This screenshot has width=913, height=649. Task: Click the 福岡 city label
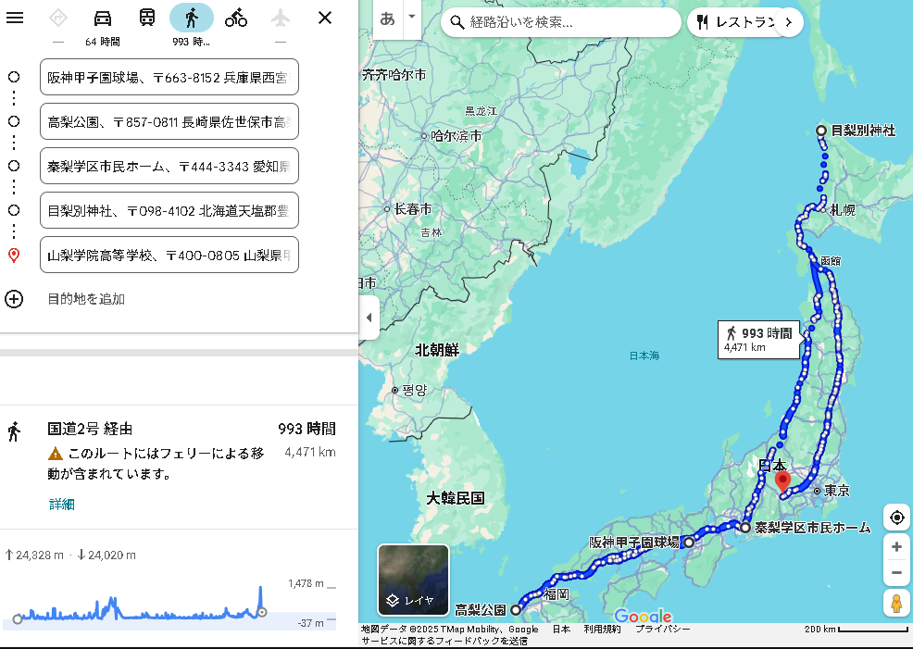(x=557, y=594)
